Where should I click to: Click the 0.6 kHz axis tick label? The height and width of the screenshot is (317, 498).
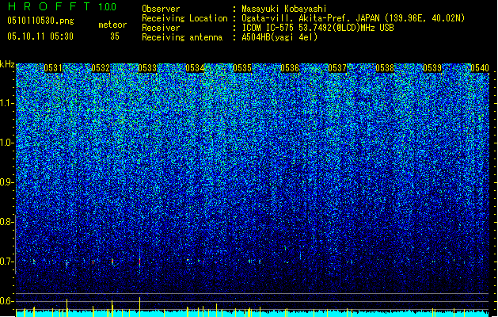click(7, 301)
